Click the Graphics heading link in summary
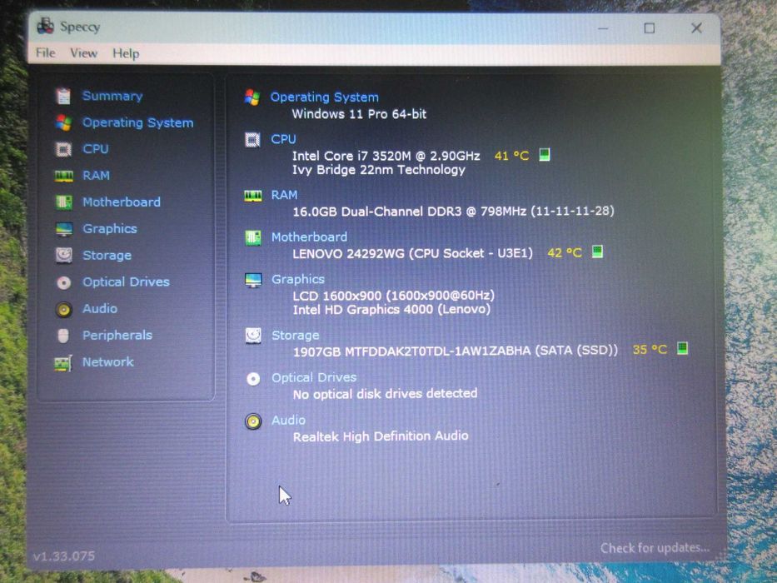The height and width of the screenshot is (583, 777). (x=298, y=280)
